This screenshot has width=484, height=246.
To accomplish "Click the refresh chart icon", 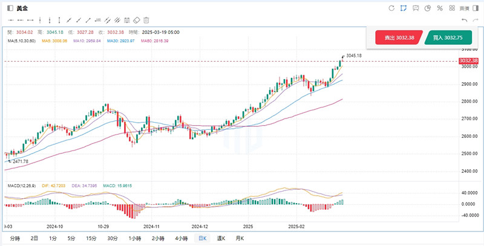I will click(391, 8).
